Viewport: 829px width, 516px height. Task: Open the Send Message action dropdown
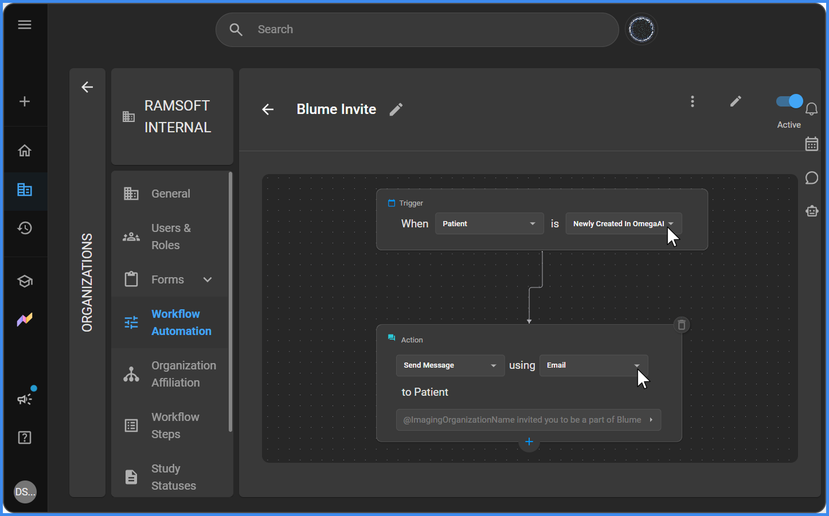[450, 365]
